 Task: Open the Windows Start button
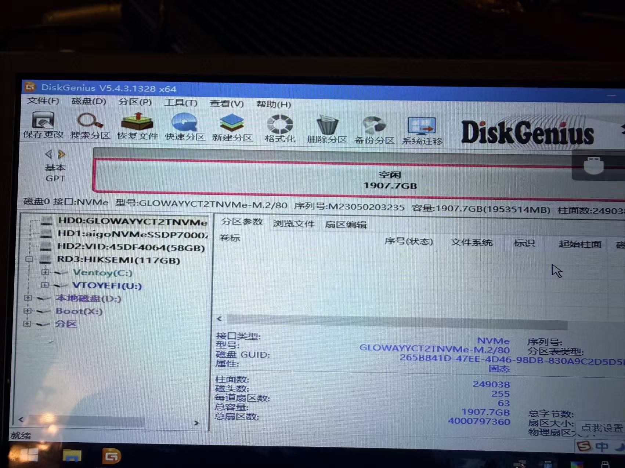click(x=29, y=455)
